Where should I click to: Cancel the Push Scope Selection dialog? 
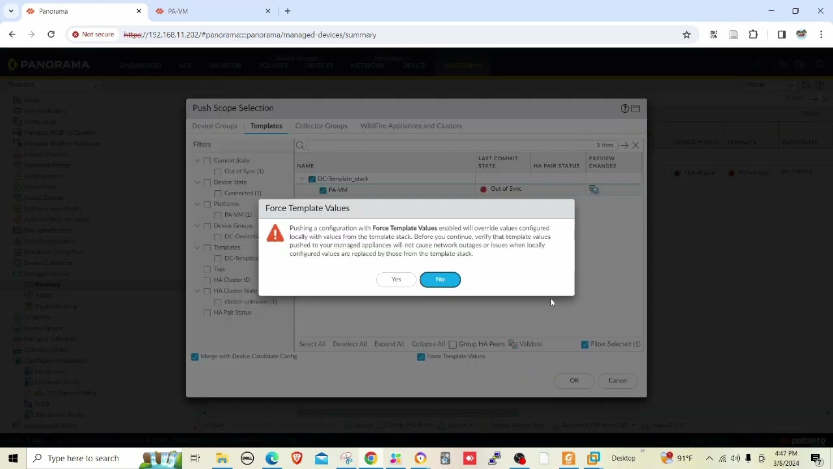618,380
